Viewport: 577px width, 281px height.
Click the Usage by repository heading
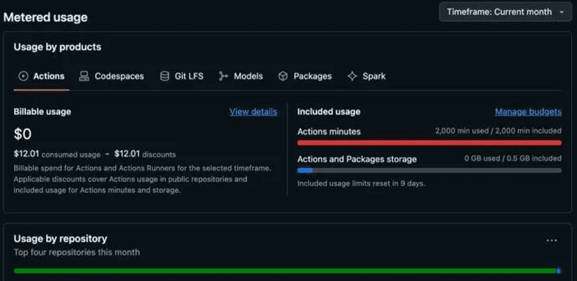pyautogui.click(x=60, y=238)
